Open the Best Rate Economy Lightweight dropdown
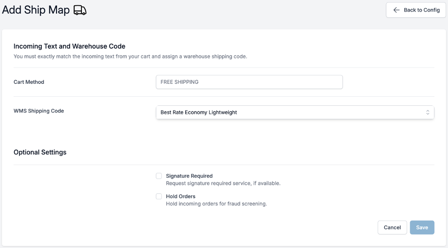Screen dimensions: 448x248 tap(295, 113)
